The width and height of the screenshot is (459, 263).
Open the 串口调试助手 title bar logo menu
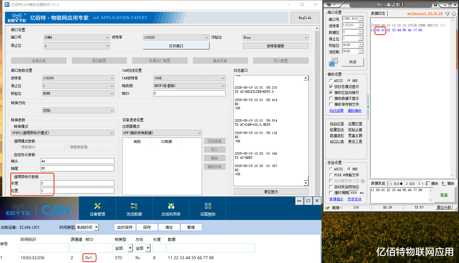[331, 5]
